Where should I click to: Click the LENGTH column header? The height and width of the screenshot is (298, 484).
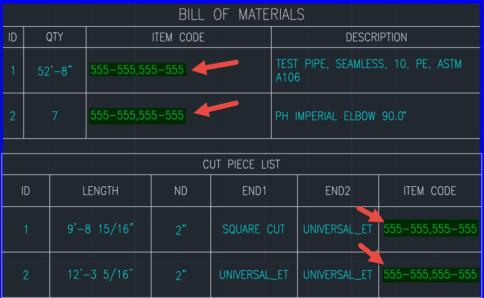click(100, 191)
